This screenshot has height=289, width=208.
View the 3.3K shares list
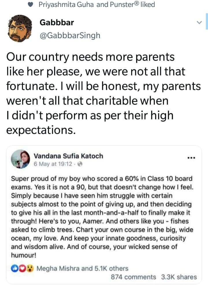coord(179,277)
